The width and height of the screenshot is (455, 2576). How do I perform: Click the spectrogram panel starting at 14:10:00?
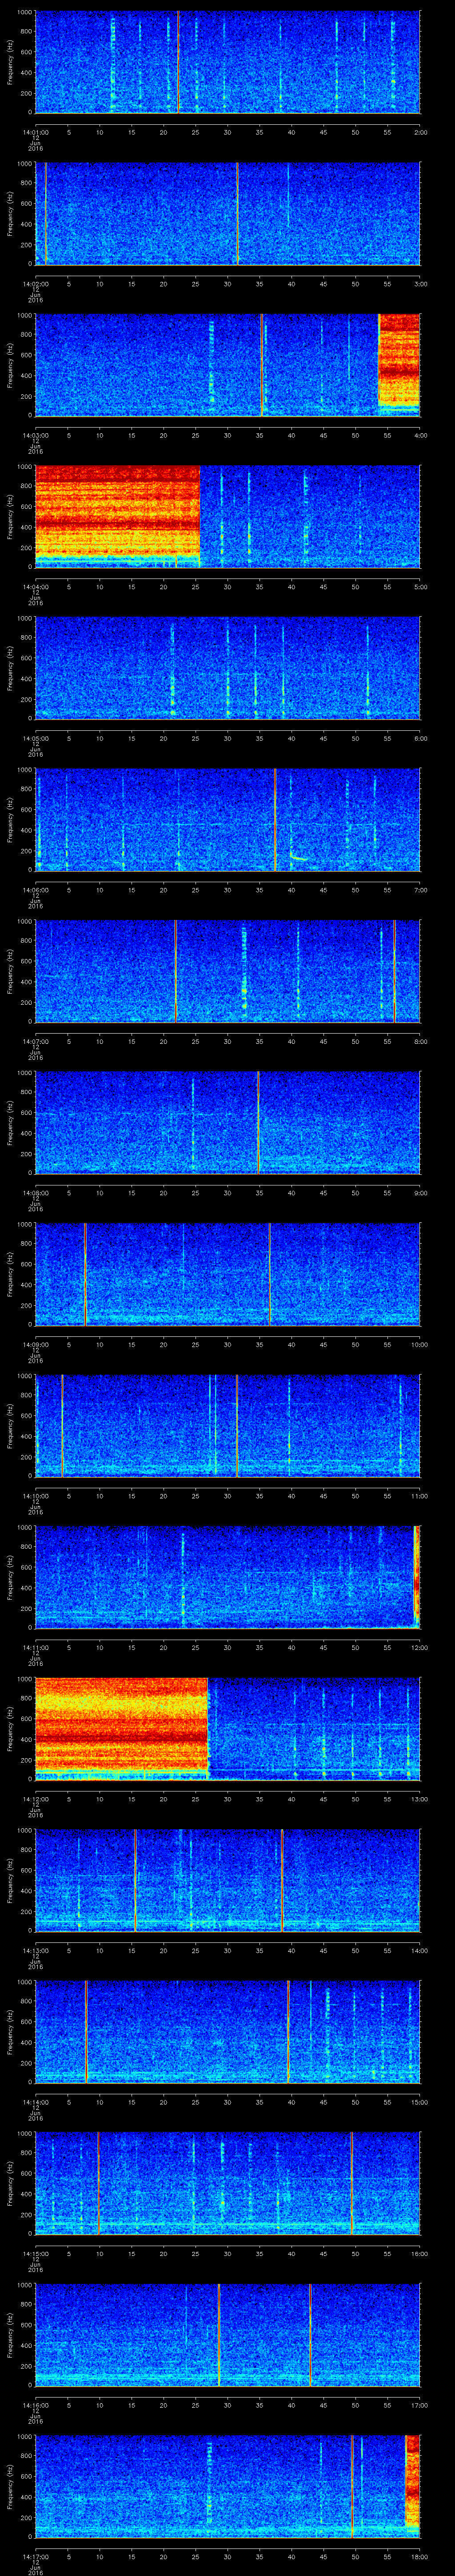coord(227,1425)
